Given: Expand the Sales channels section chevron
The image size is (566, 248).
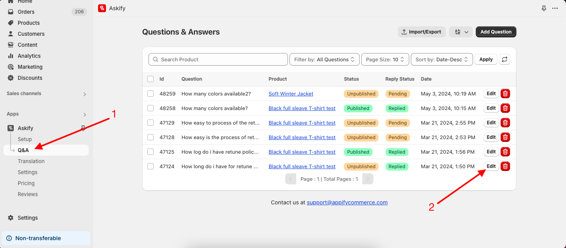Looking at the screenshot, I should click(85, 94).
